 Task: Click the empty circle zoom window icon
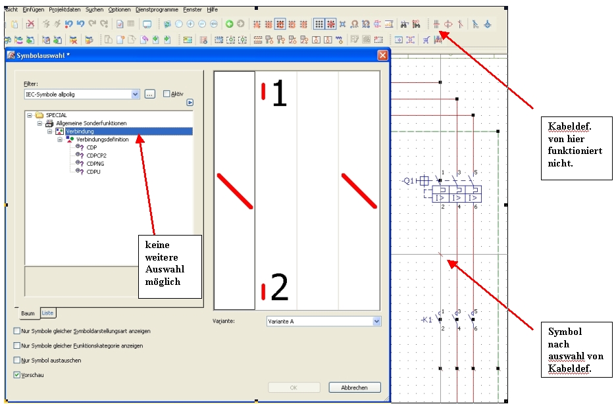coord(179,24)
